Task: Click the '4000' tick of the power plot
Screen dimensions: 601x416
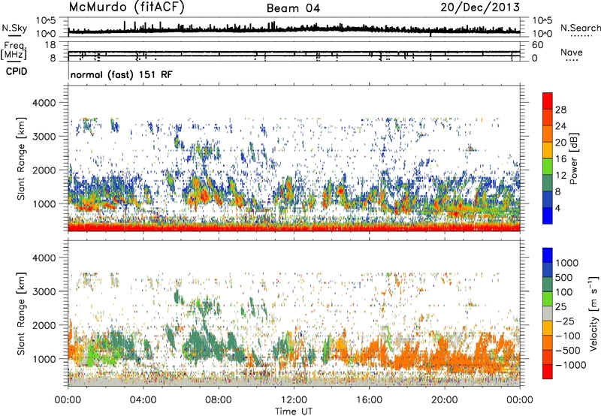Action: tap(45, 103)
